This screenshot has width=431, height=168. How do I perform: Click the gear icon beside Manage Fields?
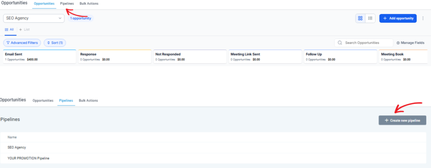click(398, 43)
